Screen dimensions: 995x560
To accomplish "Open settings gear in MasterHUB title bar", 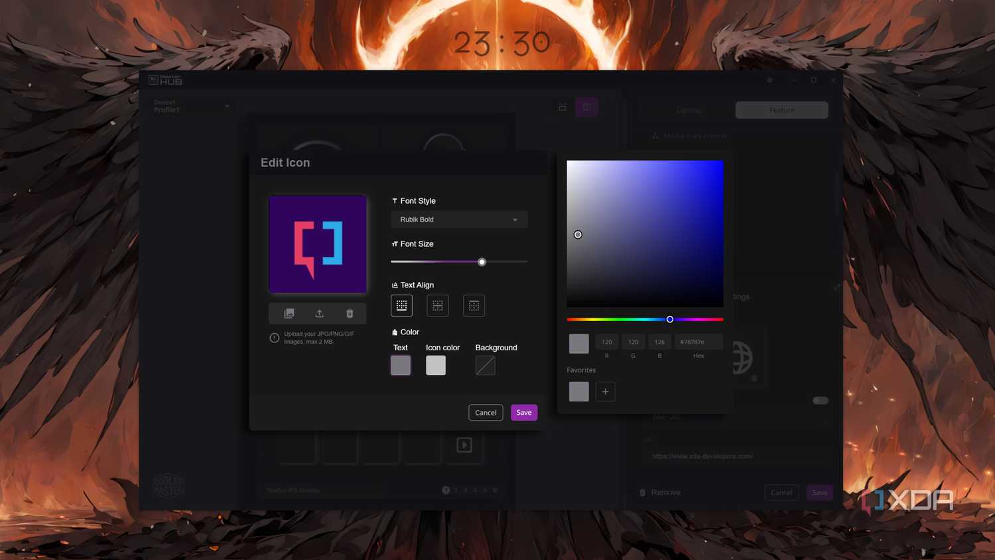I will 769,80.
